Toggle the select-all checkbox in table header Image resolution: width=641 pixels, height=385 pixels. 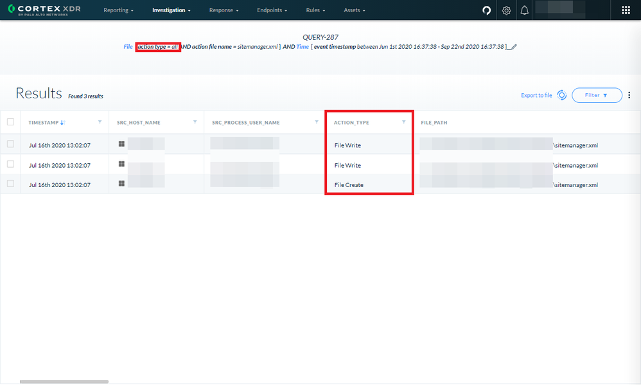[x=10, y=122]
